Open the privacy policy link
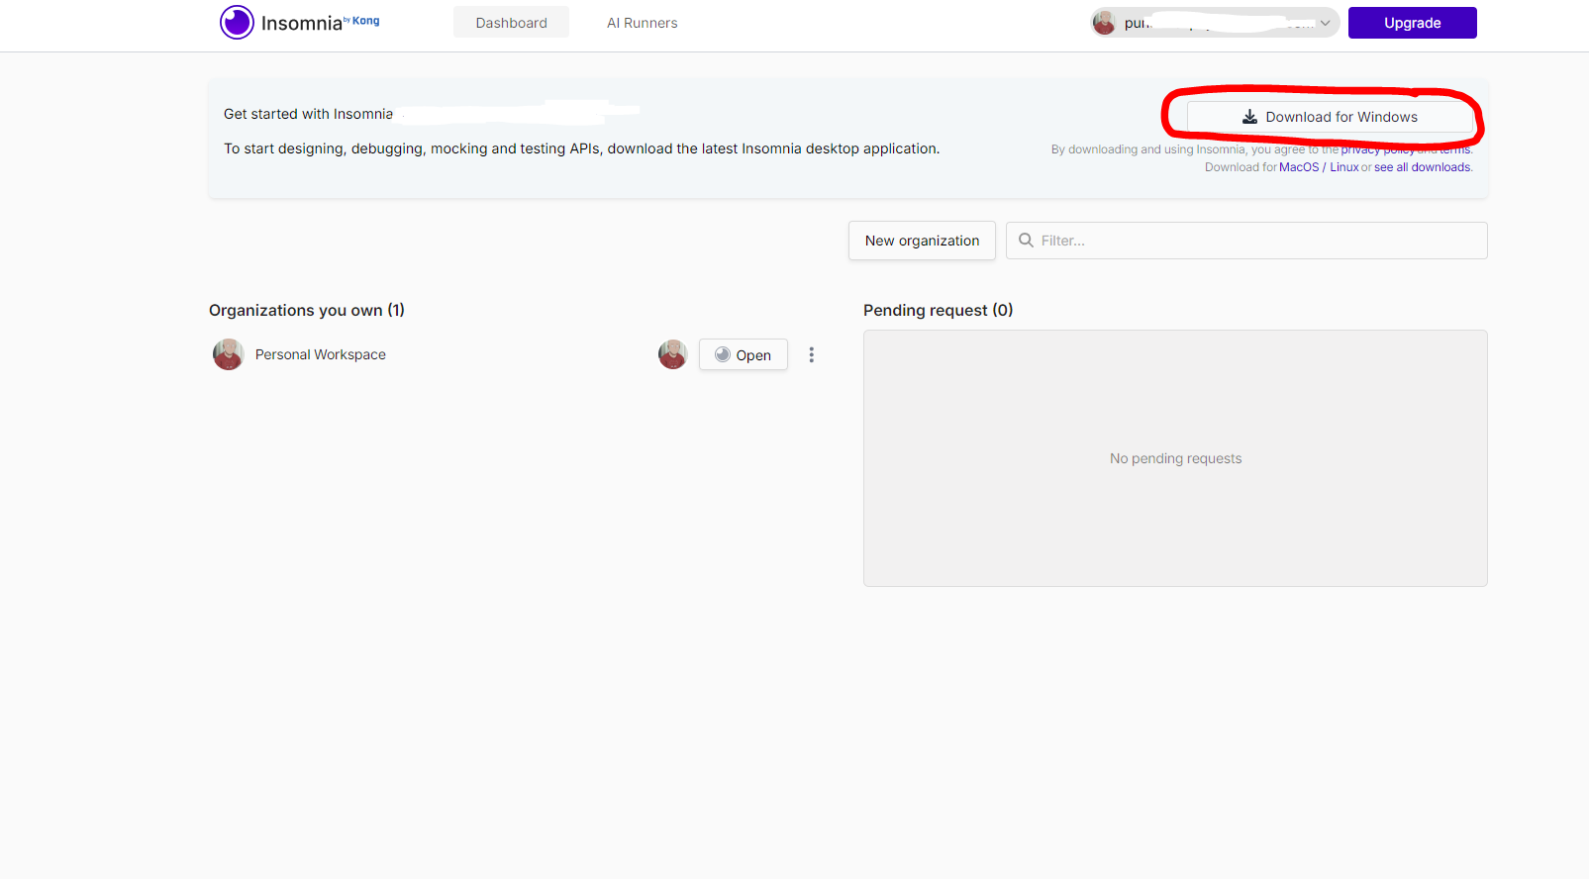 point(1377,149)
